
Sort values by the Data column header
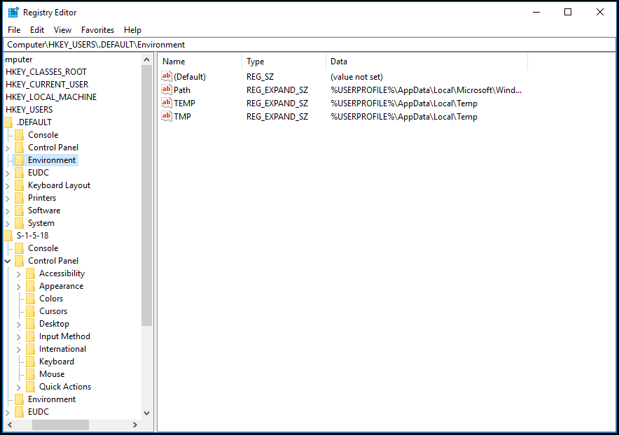coord(426,62)
